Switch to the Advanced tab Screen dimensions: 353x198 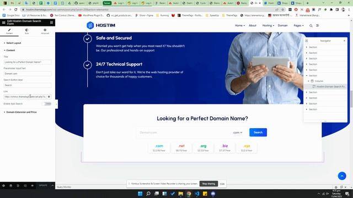tap(45, 31)
